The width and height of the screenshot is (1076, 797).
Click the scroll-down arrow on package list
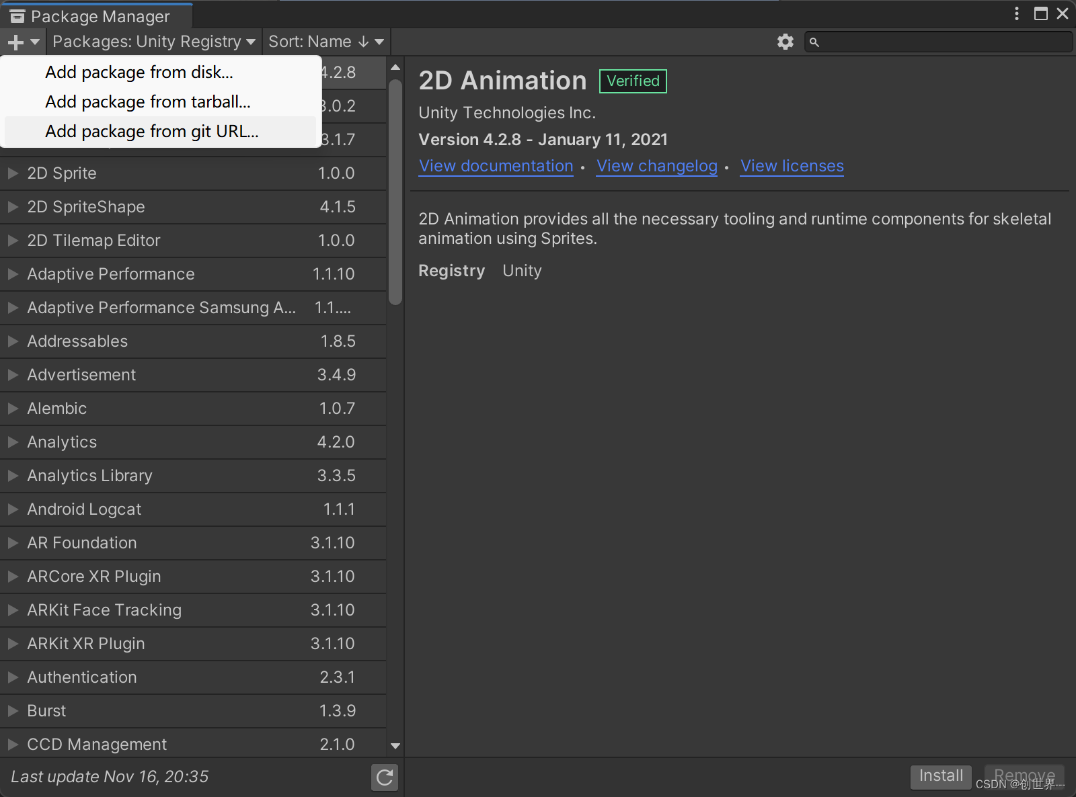395,746
